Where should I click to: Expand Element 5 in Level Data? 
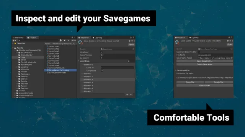tap(83, 85)
